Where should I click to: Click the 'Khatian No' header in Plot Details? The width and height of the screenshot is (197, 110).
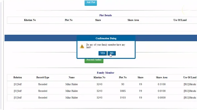[x=30, y=20]
